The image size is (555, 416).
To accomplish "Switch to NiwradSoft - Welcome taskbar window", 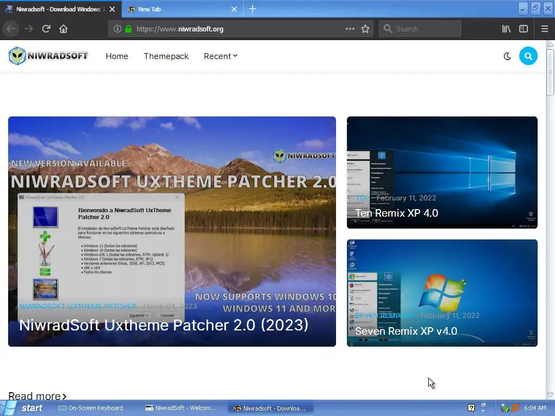I will [x=181, y=408].
